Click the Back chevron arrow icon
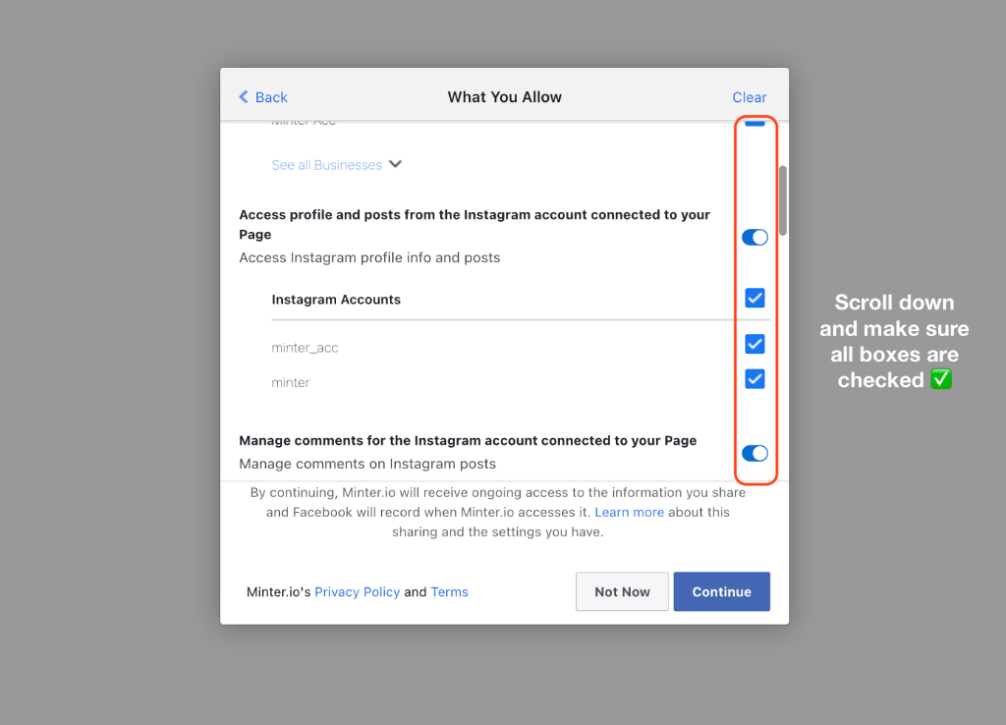This screenshot has height=725, width=1006. (244, 97)
